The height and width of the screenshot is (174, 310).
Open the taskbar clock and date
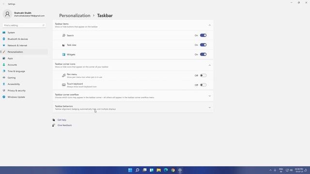[299, 170]
